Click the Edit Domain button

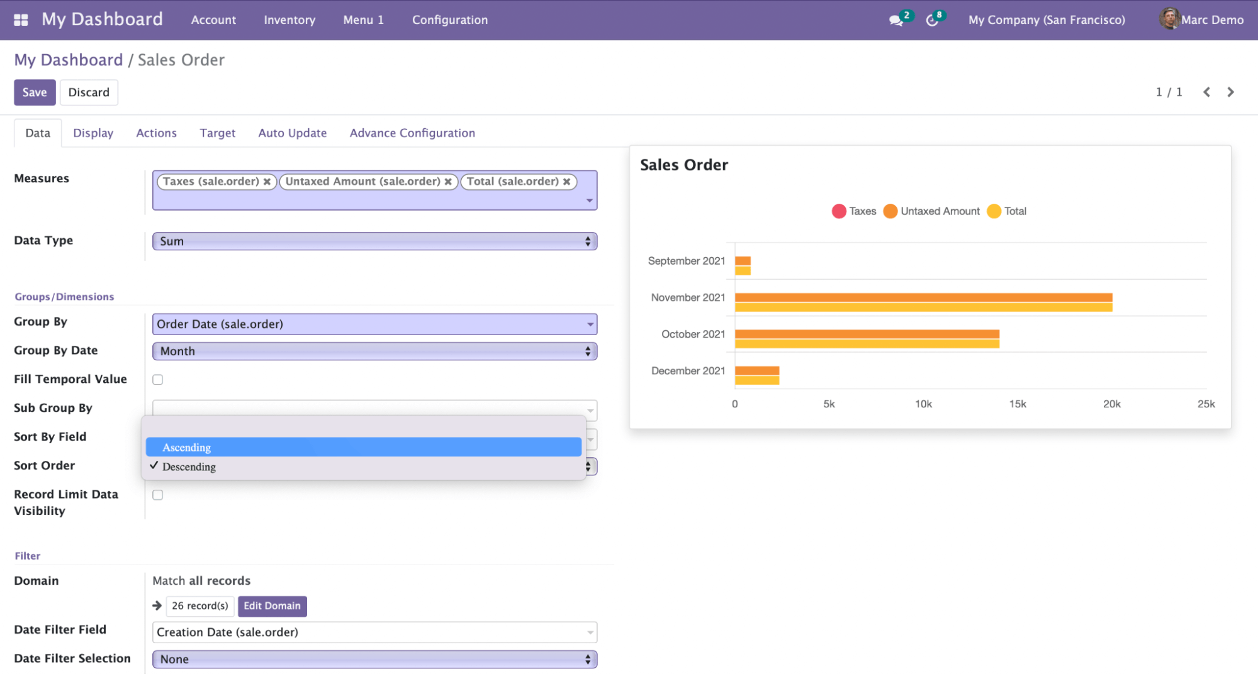click(x=272, y=606)
